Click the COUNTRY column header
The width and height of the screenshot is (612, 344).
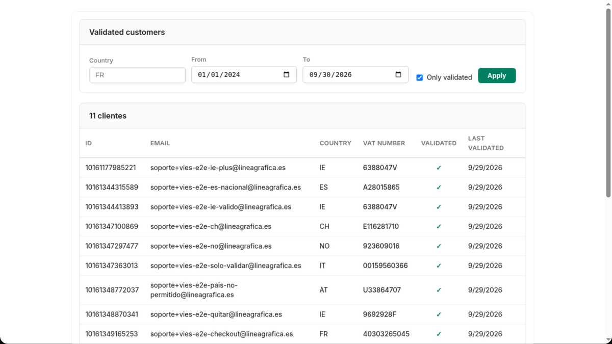(x=335, y=143)
